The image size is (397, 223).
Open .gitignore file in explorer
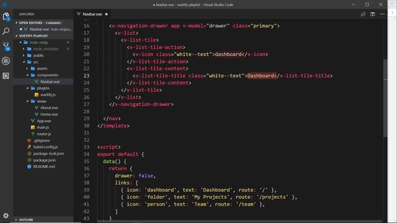[x=42, y=141]
